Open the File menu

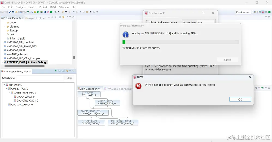pos(3,7)
